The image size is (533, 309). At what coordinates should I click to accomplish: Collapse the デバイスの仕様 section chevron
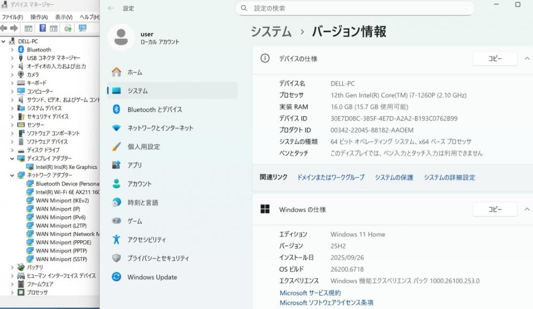click(527, 59)
